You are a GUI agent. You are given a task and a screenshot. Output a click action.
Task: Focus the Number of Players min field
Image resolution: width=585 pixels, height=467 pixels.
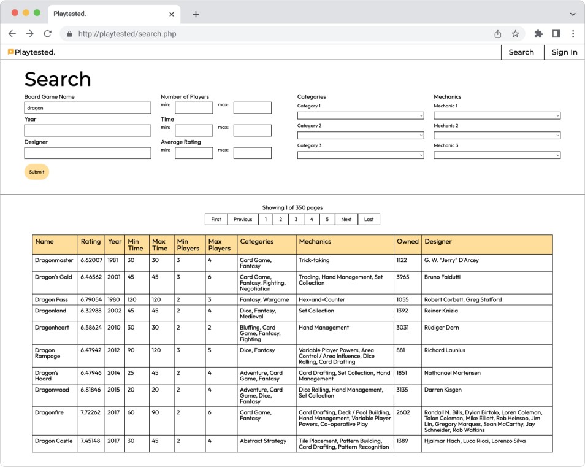pos(194,108)
